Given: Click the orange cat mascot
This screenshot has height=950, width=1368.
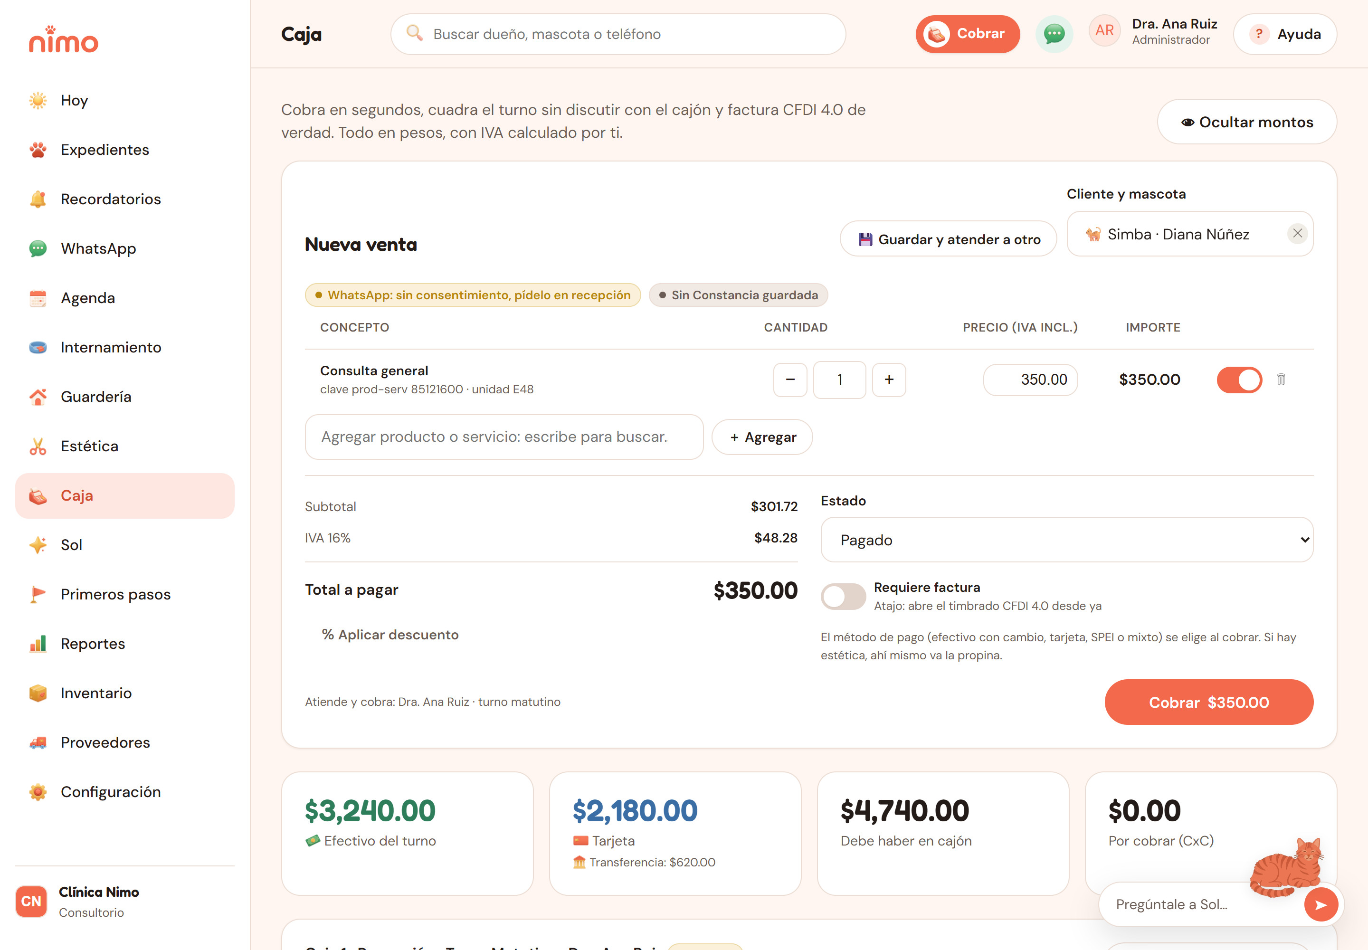Looking at the screenshot, I should point(1287,867).
